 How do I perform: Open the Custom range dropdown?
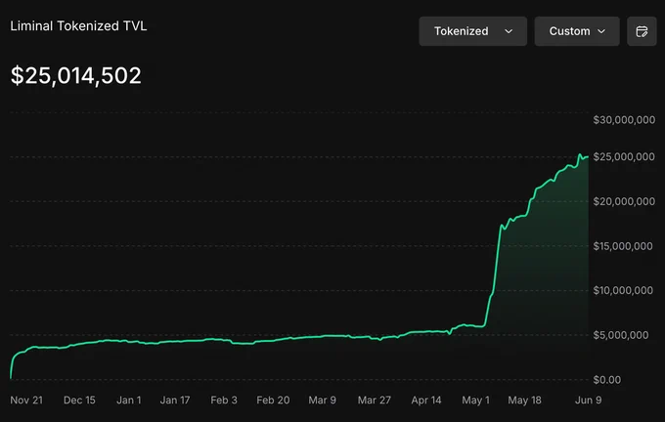(x=577, y=31)
